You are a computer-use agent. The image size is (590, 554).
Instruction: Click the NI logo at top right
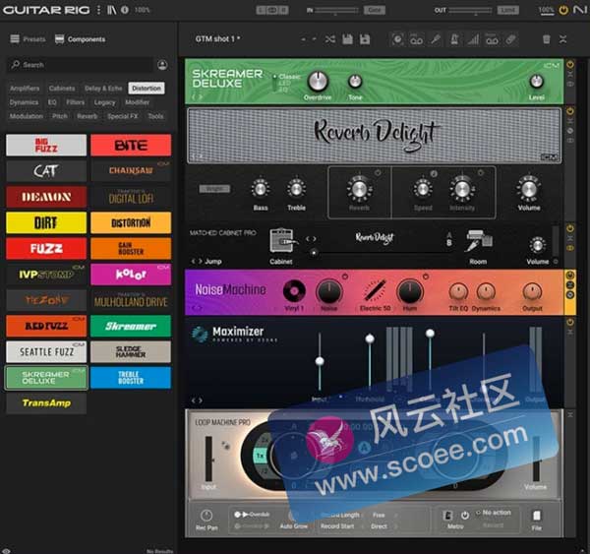click(580, 10)
